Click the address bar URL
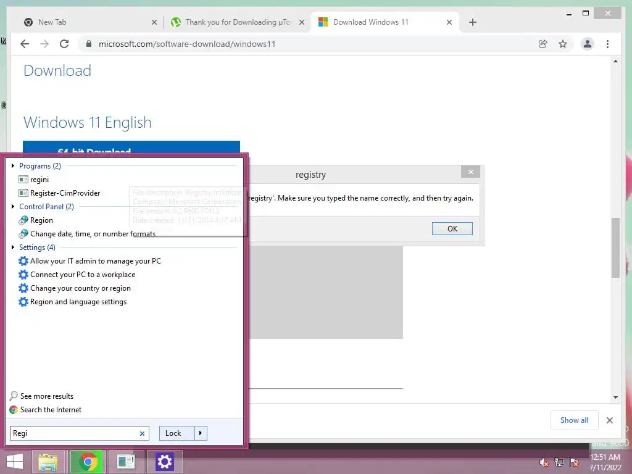 (187, 44)
